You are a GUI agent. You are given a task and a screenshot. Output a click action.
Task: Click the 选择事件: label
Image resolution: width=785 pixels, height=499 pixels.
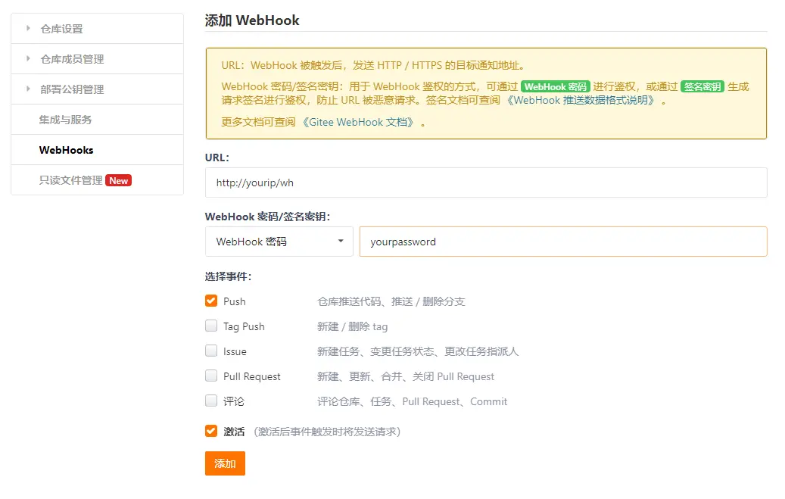[228, 276]
